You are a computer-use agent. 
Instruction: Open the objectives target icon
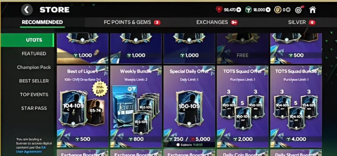click(298, 10)
